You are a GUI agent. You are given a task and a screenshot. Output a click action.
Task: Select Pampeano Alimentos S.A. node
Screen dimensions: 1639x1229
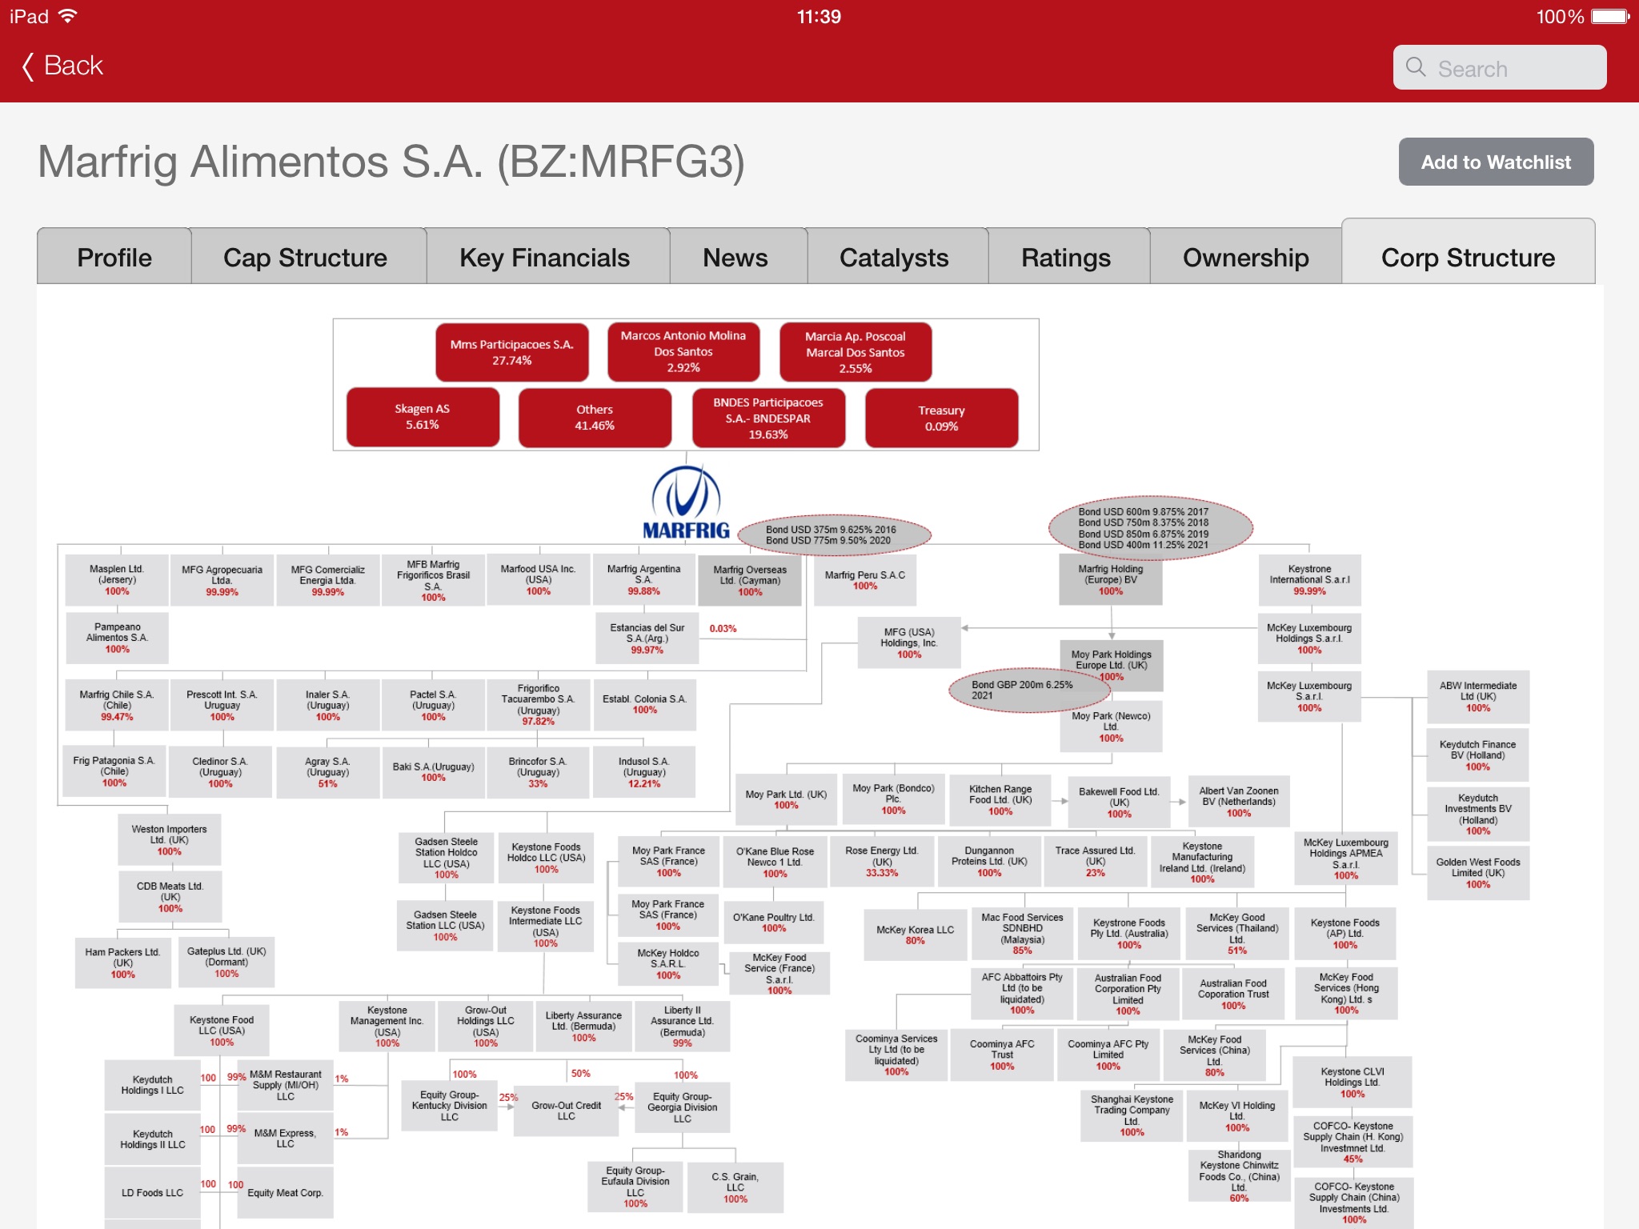click(118, 638)
